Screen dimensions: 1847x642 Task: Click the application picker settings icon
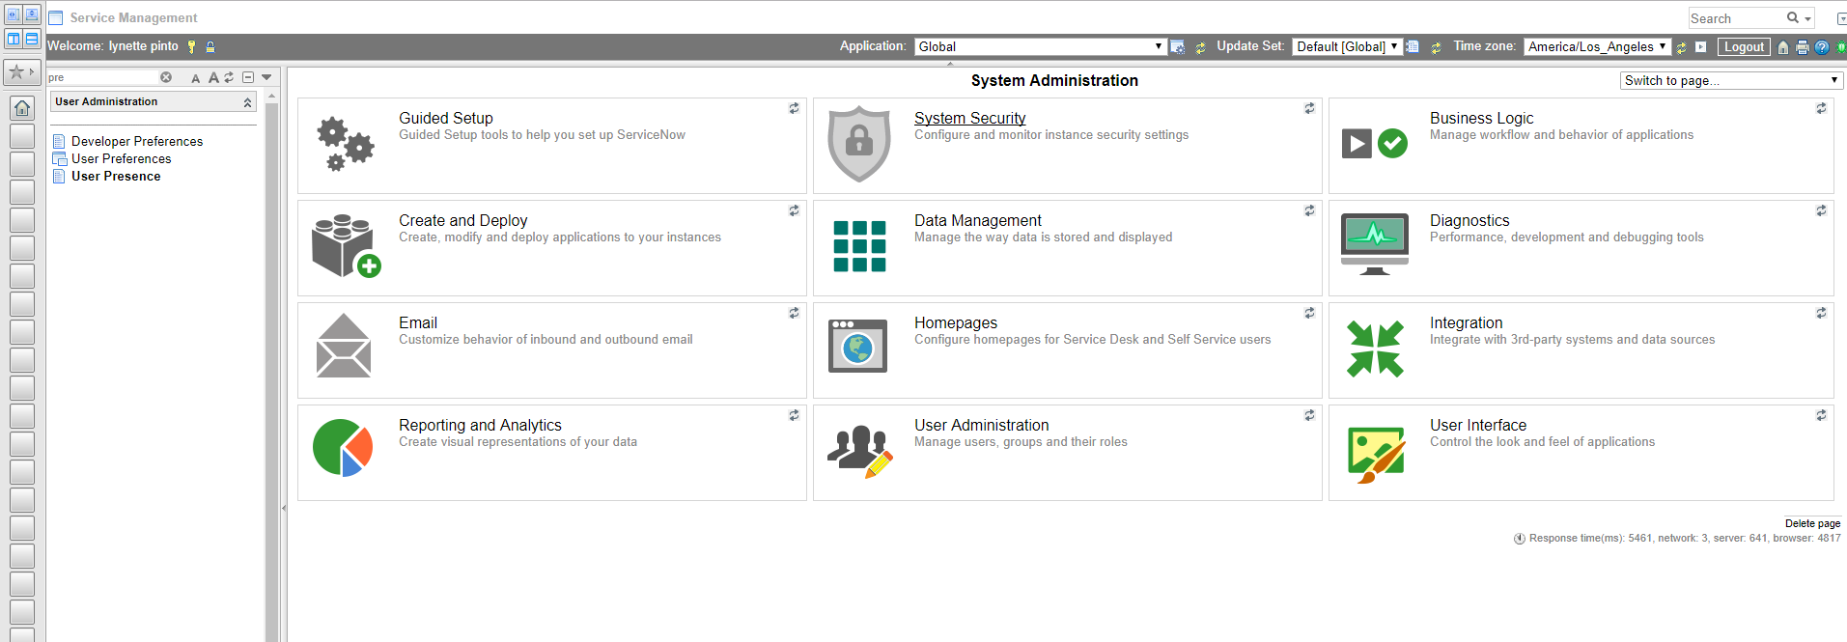(x=1178, y=47)
